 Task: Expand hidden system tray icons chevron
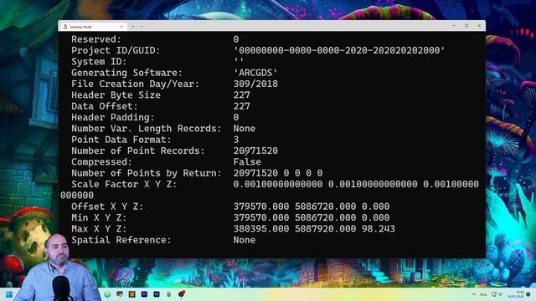tap(474, 294)
